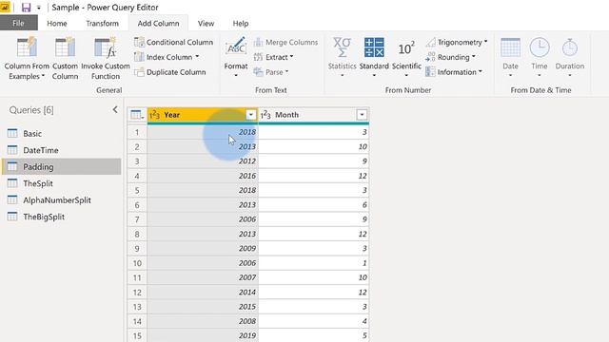Viewport: 609px width, 342px height.
Task: Click the Trigonometry icon
Action: [x=430, y=42]
